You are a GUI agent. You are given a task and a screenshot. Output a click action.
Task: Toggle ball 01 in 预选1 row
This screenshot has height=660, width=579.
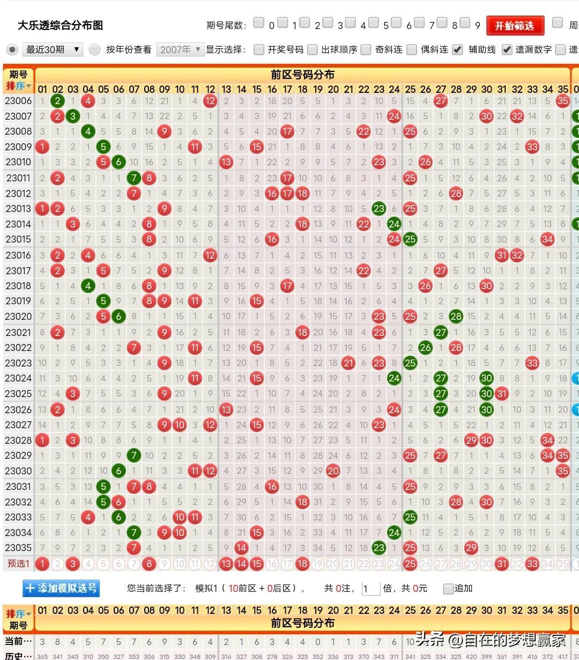click(x=42, y=564)
